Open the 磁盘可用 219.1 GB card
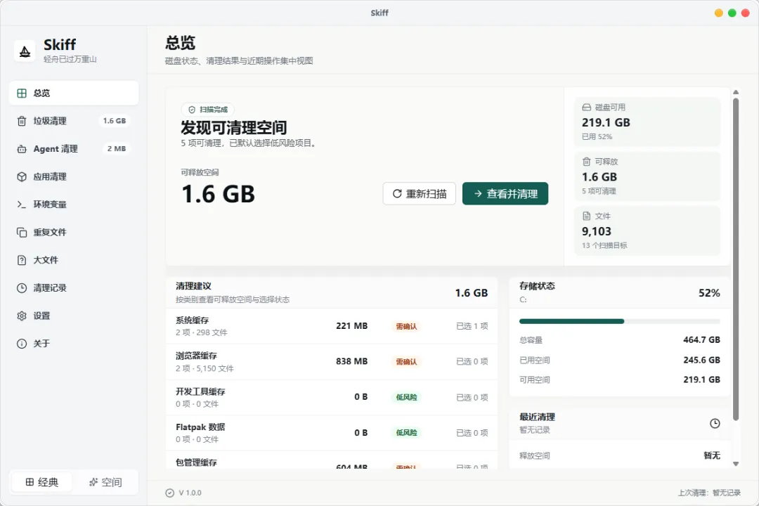This screenshot has width=759, height=506. pos(647,122)
